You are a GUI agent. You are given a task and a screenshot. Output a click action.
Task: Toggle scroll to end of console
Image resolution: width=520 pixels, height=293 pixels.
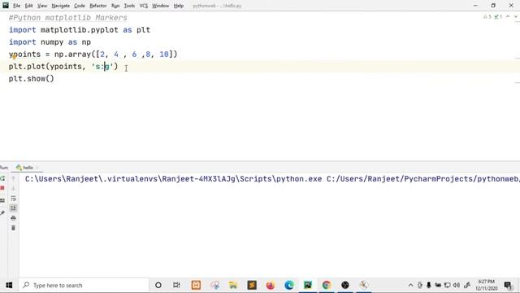(x=13, y=208)
